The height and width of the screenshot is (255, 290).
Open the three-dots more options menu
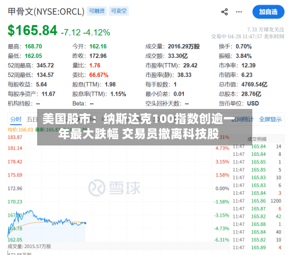[x=239, y=12]
